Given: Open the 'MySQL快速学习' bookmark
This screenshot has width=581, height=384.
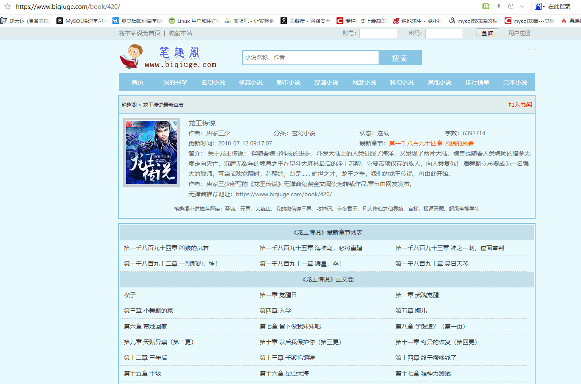Looking at the screenshot, I should click(x=81, y=21).
